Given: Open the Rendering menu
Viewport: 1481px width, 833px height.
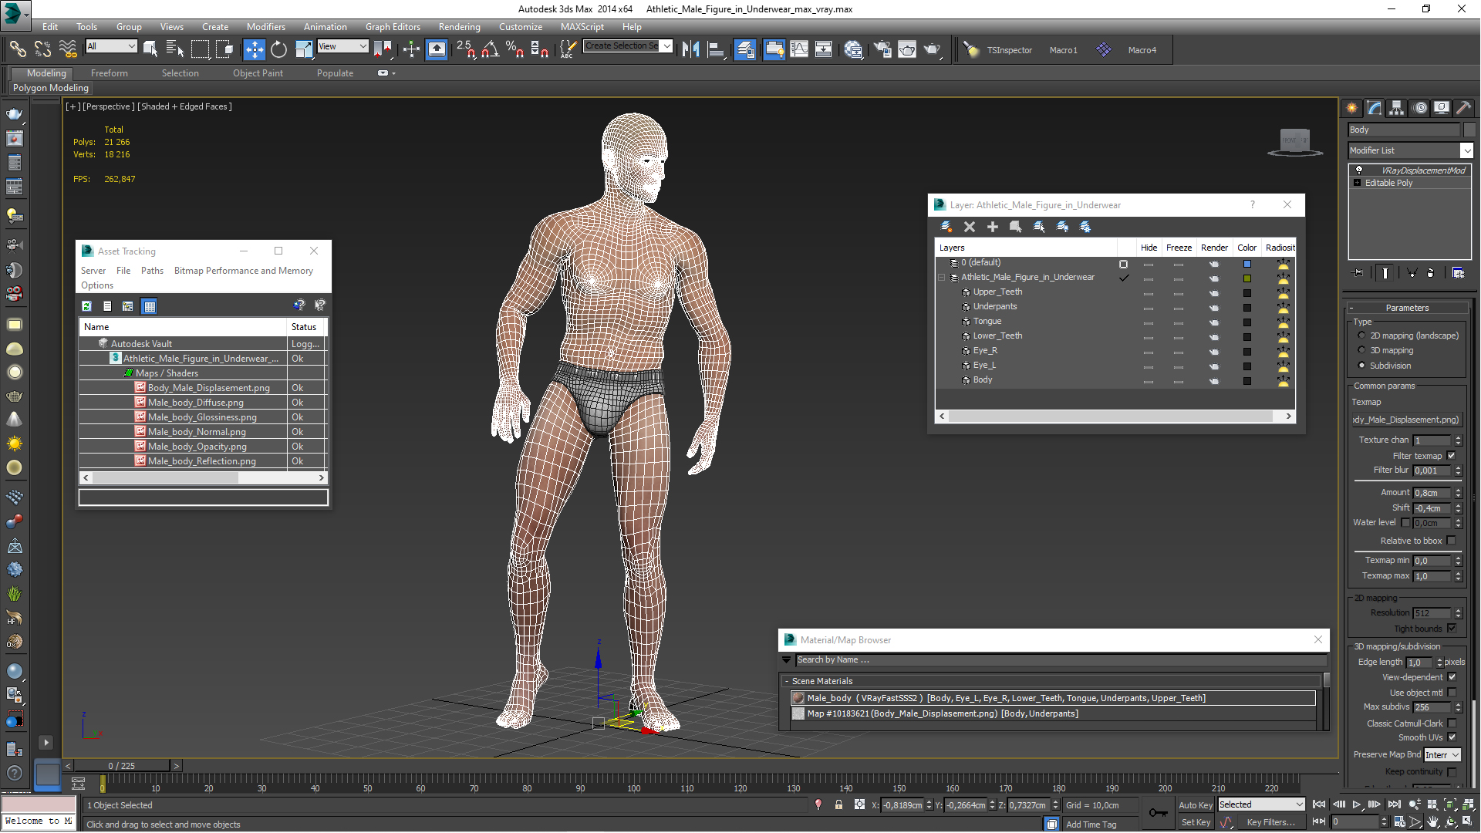Looking at the screenshot, I should click(459, 27).
